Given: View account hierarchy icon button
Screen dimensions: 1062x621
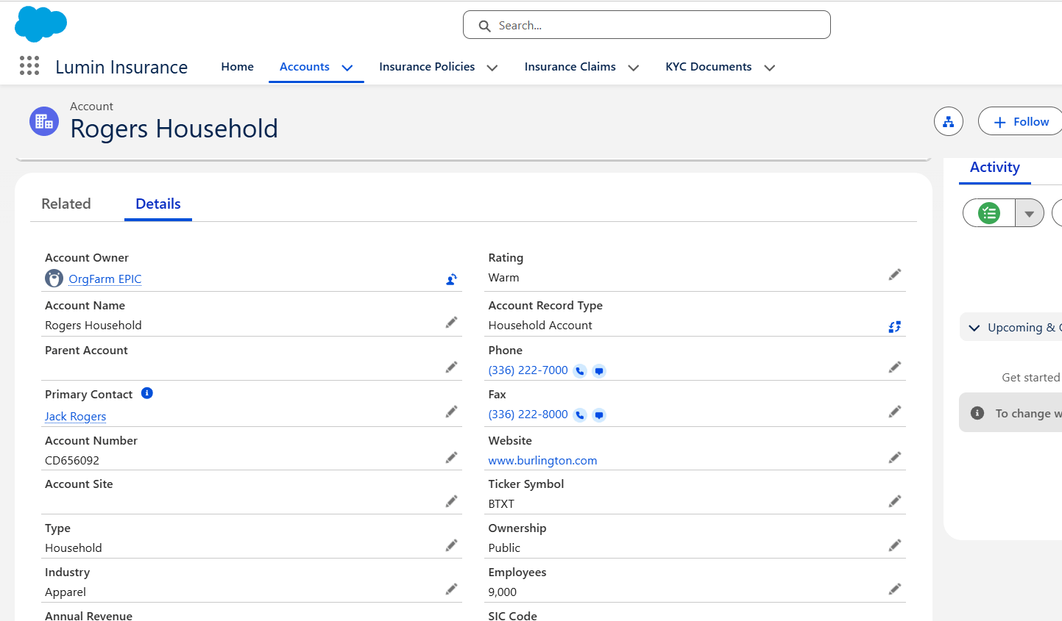Looking at the screenshot, I should point(949,121).
